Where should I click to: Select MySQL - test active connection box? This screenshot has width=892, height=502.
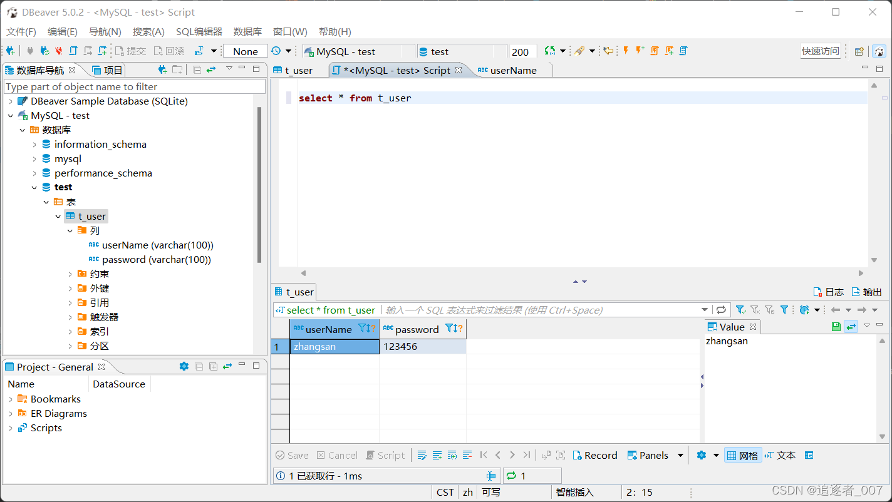click(358, 51)
